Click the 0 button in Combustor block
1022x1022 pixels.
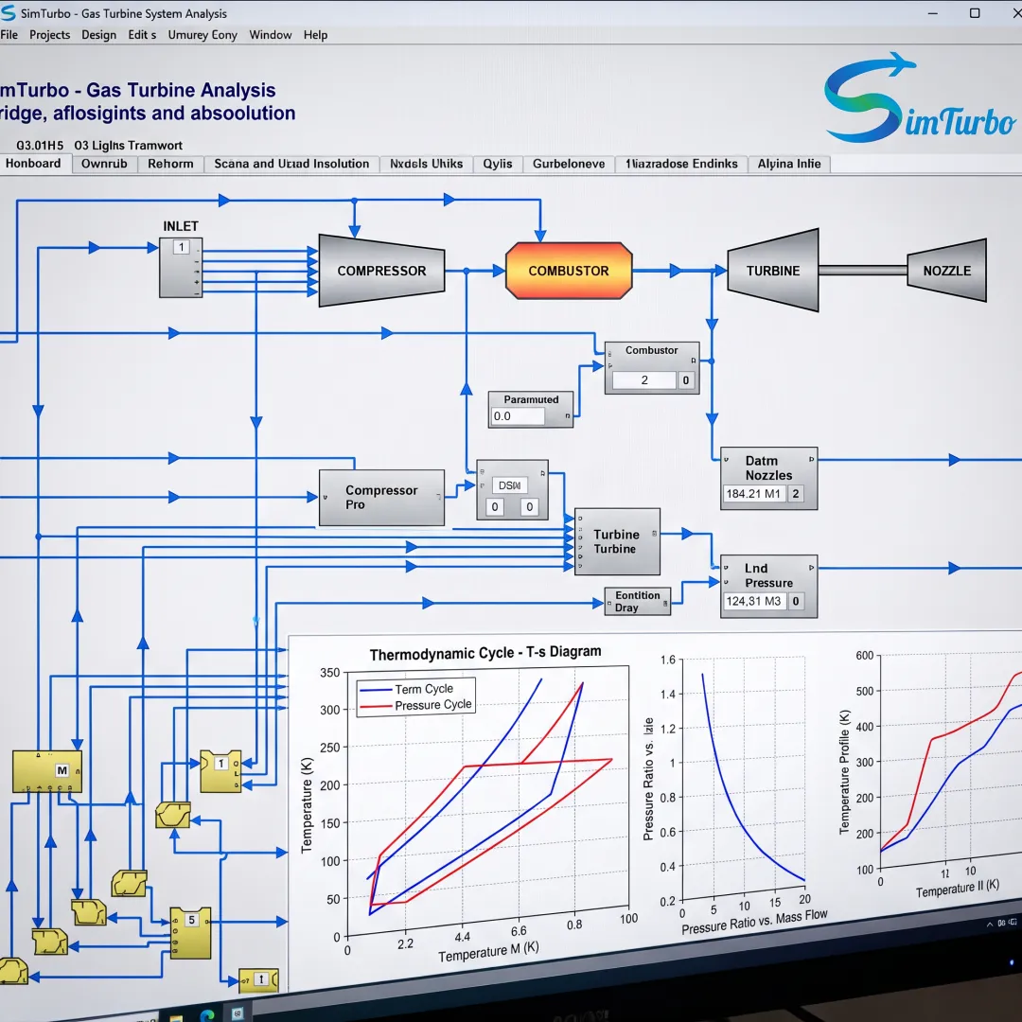point(686,380)
